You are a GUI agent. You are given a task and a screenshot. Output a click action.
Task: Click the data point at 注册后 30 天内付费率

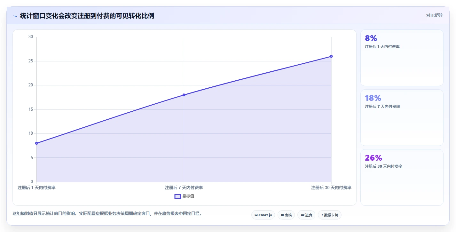pyautogui.click(x=331, y=56)
